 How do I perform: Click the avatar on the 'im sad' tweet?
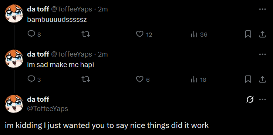click(x=14, y=59)
